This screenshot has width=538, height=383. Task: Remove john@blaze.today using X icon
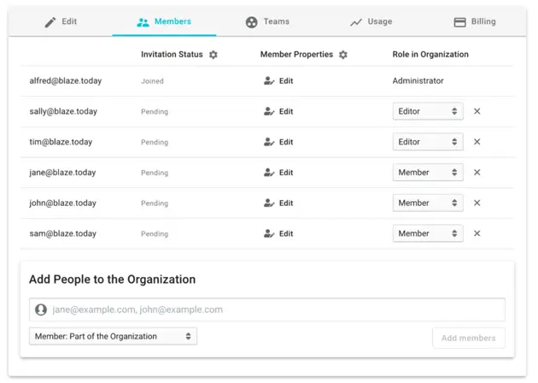pos(477,203)
